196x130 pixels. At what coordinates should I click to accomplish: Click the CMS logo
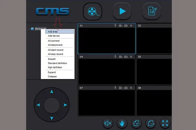click(x=52, y=11)
